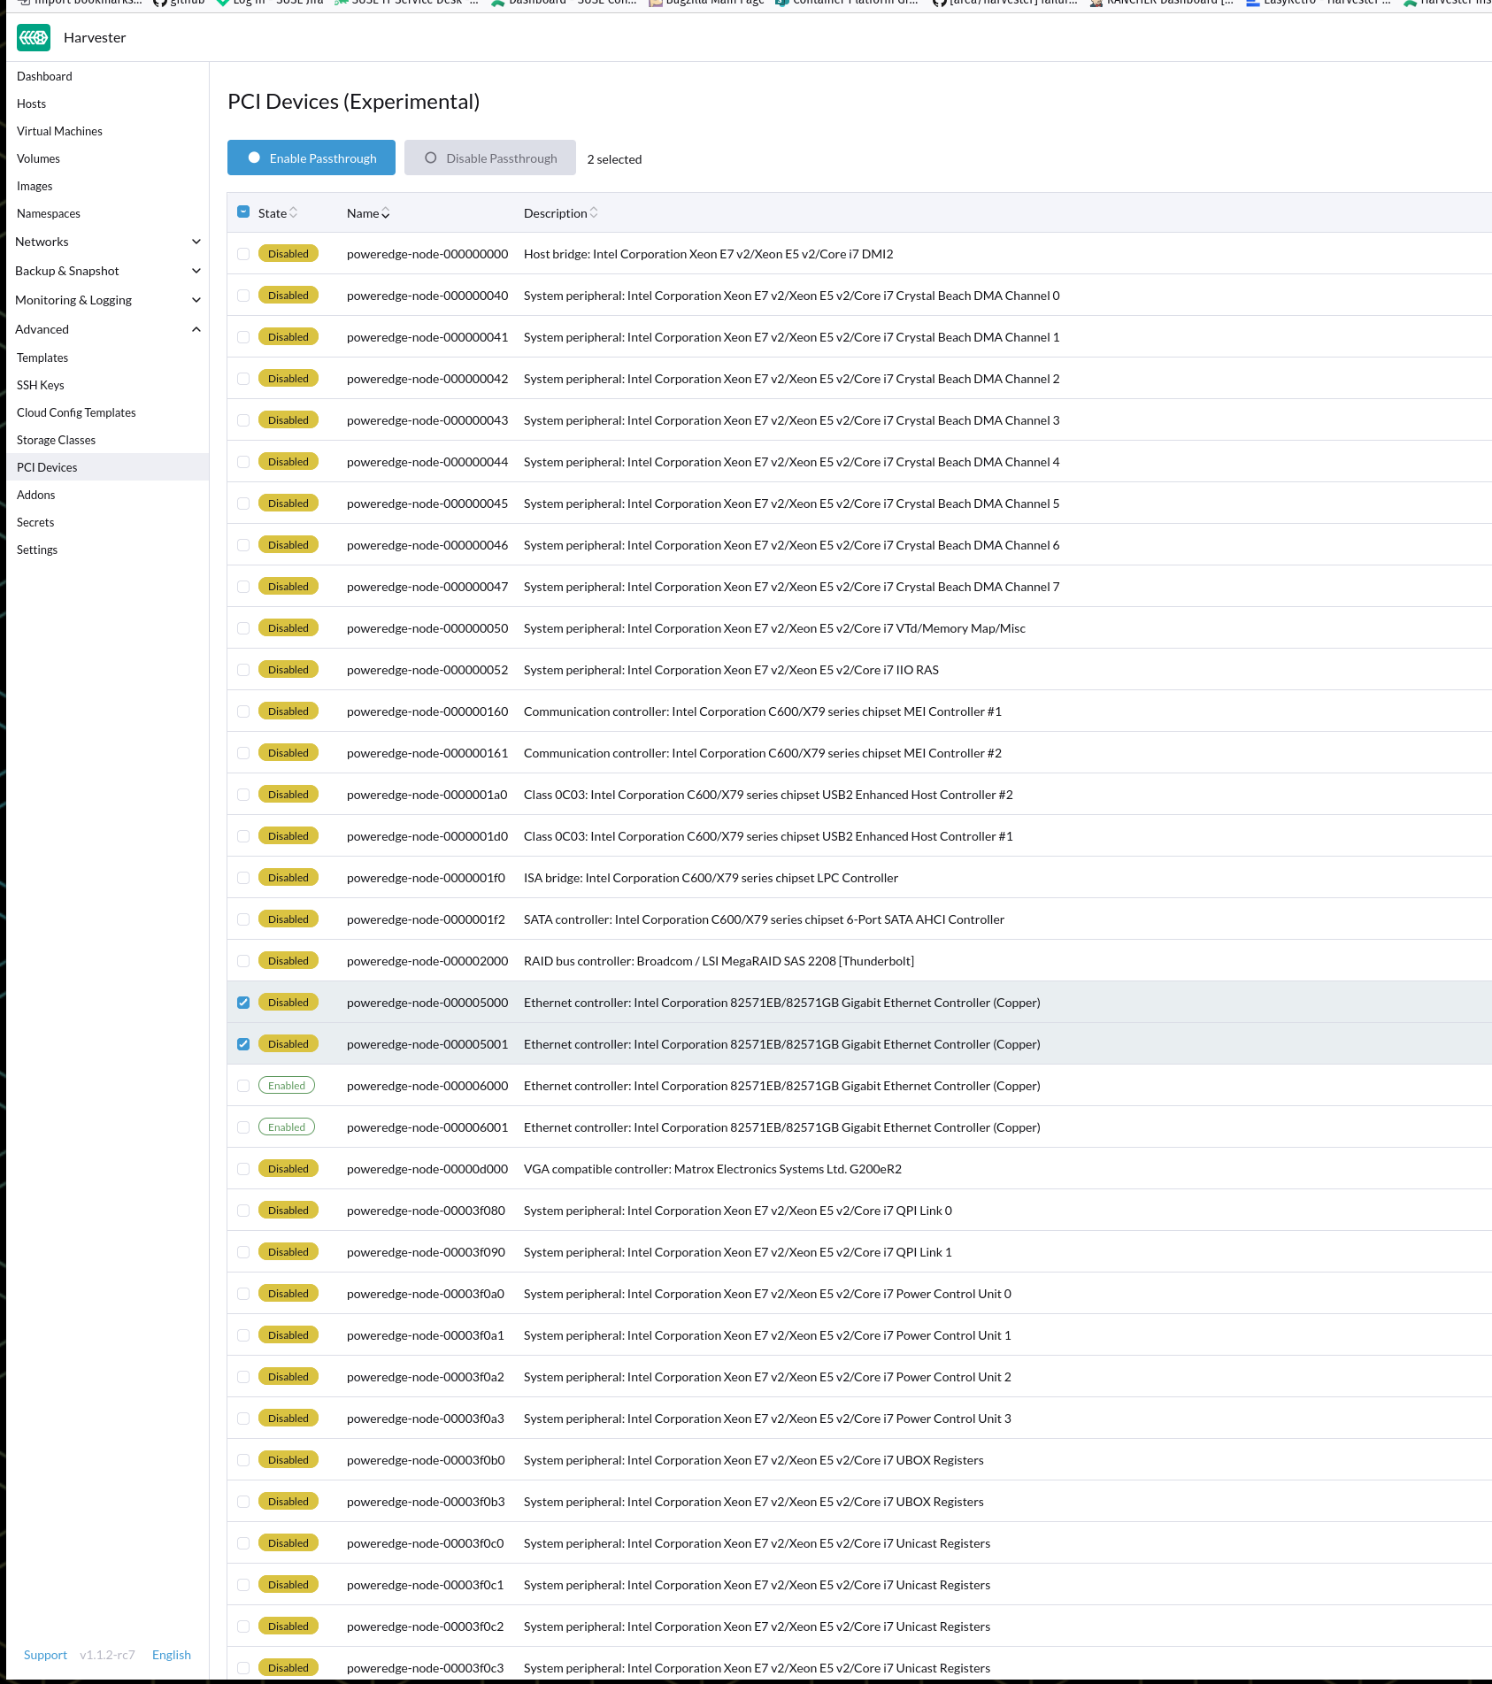Navigate to Virtual Machines in sidebar
The image size is (1492, 1684).
(x=59, y=131)
